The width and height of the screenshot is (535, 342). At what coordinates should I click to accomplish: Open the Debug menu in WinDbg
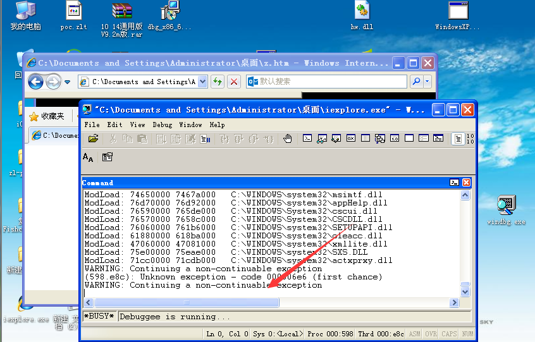163,125
